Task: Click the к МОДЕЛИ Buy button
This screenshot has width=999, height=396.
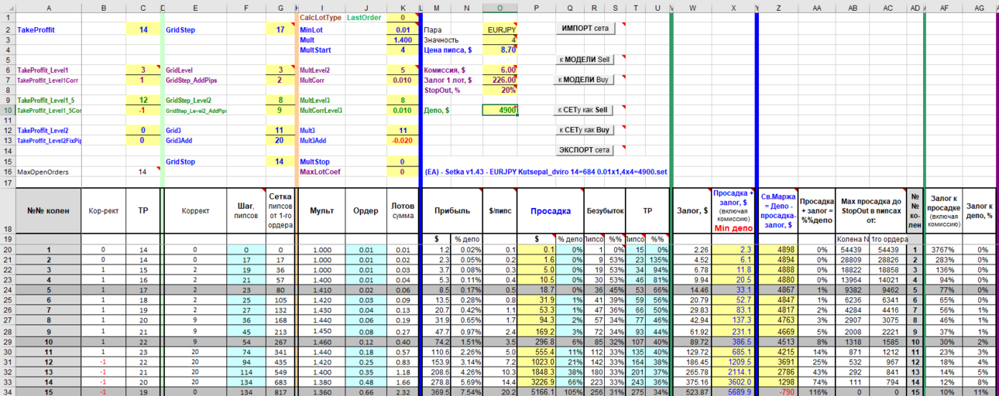Action: coord(586,80)
